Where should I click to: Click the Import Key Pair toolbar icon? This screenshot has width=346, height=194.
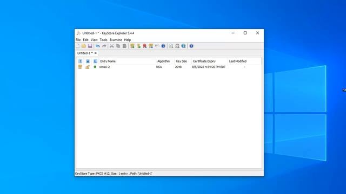[151, 46]
